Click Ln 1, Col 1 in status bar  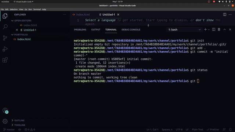[x=152, y=129]
